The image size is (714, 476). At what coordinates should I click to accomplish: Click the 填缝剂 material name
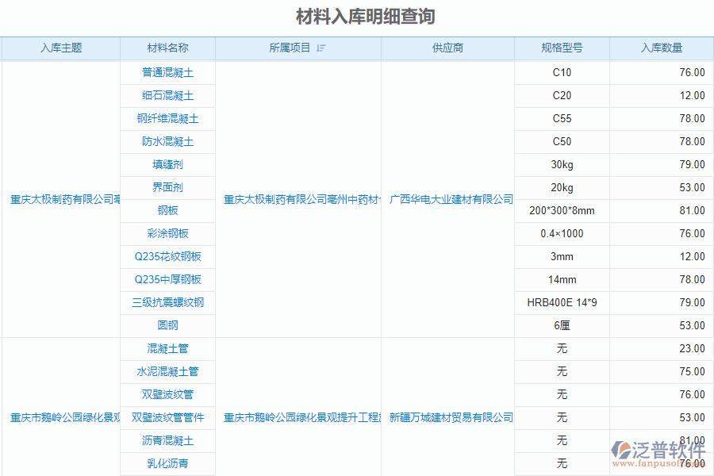click(x=167, y=164)
